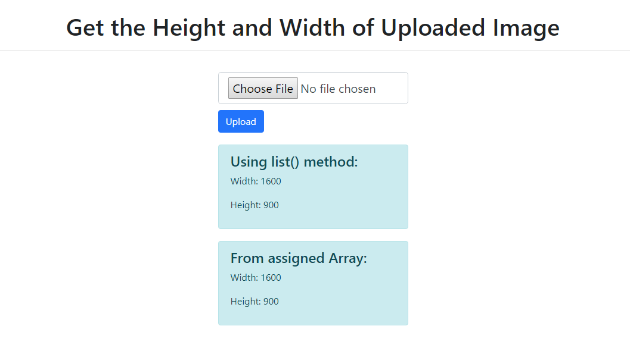
Task: Click empty area inside file input box
Action: [392, 88]
